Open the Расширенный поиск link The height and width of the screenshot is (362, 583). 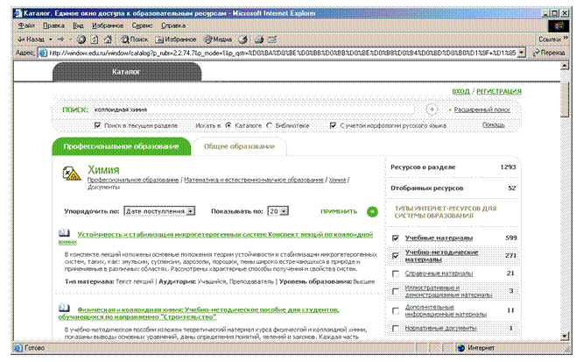481,110
